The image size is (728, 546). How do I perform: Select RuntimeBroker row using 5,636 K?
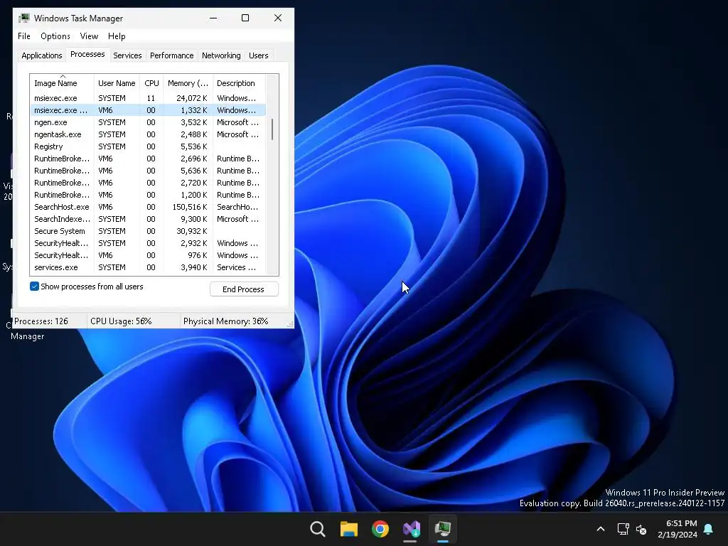148,171
